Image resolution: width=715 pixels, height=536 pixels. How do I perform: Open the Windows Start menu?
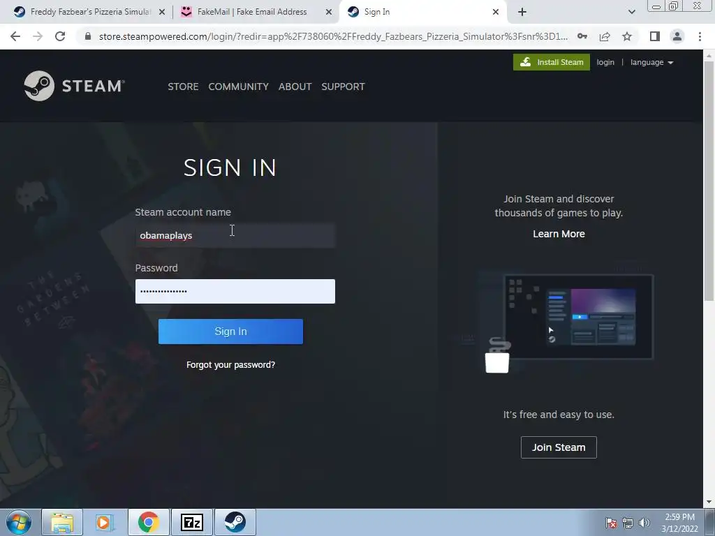click(x=19, y=522)
